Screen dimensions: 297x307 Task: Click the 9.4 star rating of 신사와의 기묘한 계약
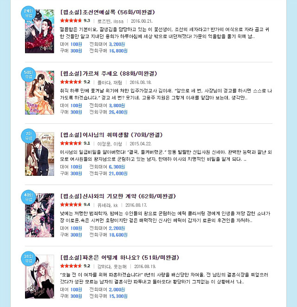[x=75, y=205]
